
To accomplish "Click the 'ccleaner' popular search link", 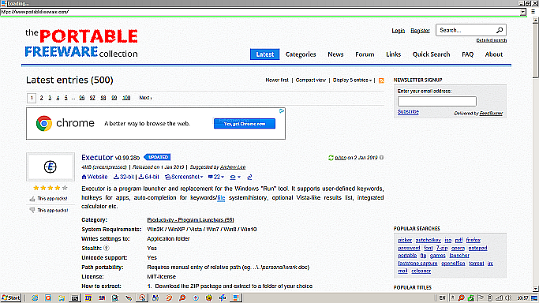I will click(421, 271).
